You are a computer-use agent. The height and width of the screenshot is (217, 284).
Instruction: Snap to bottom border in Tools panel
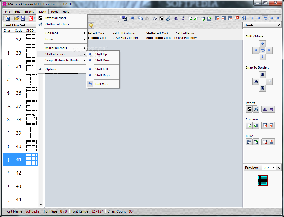(x=262, y=88)
